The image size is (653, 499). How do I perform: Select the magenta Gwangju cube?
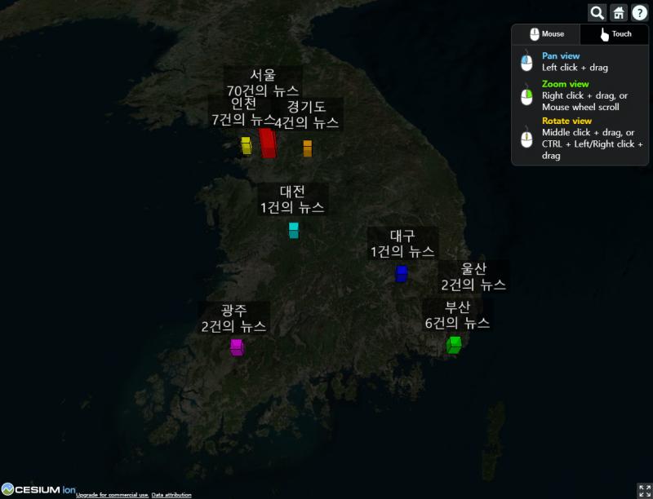click(237, 347)
